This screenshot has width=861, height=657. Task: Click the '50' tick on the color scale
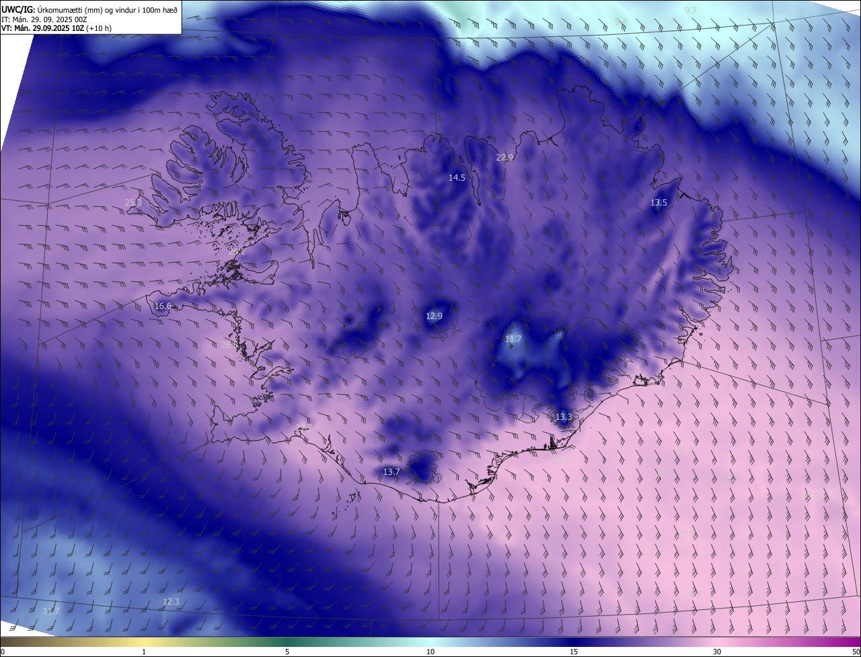(856, 652)
